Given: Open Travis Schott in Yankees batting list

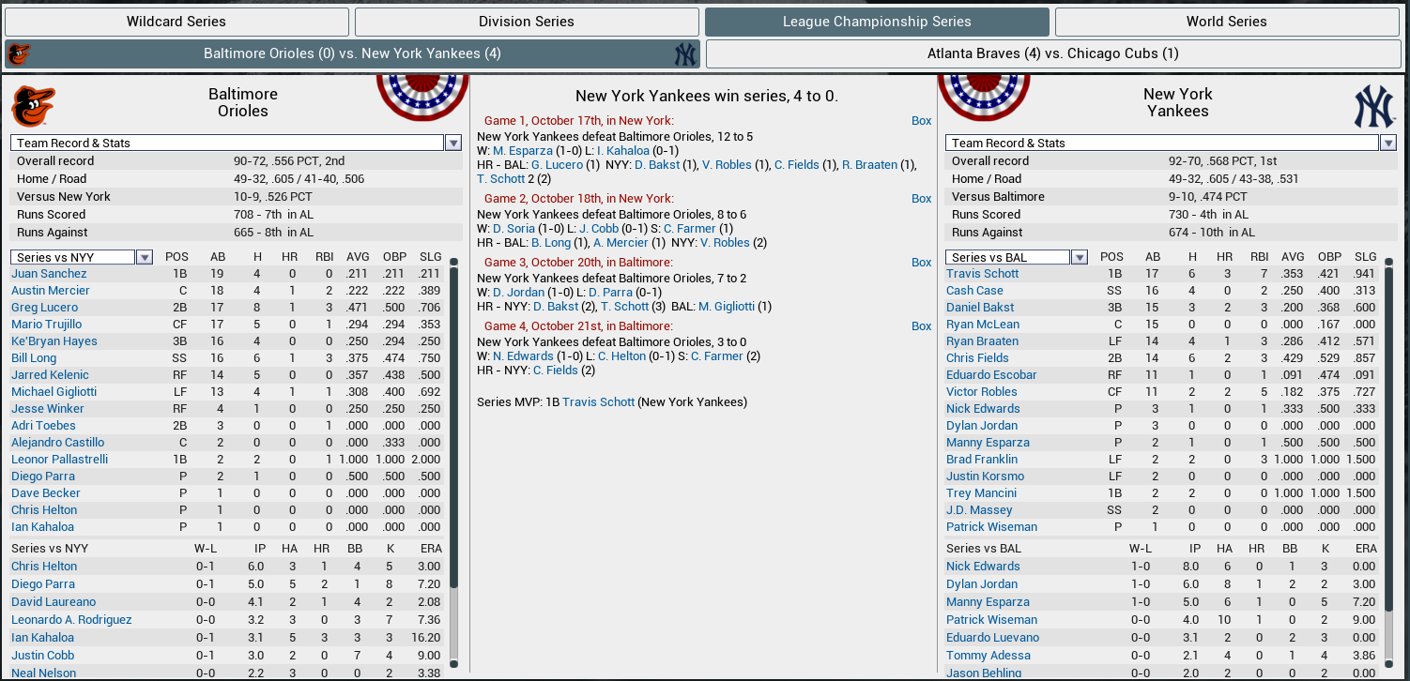Looking at the screenshot, I should click(982, 274).
